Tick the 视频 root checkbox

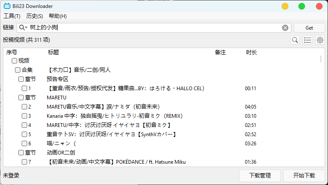coord(15,61)
